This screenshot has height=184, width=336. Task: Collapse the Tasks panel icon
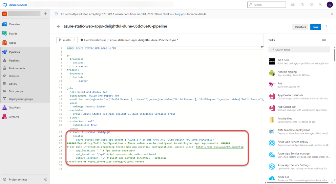[324, 40]
